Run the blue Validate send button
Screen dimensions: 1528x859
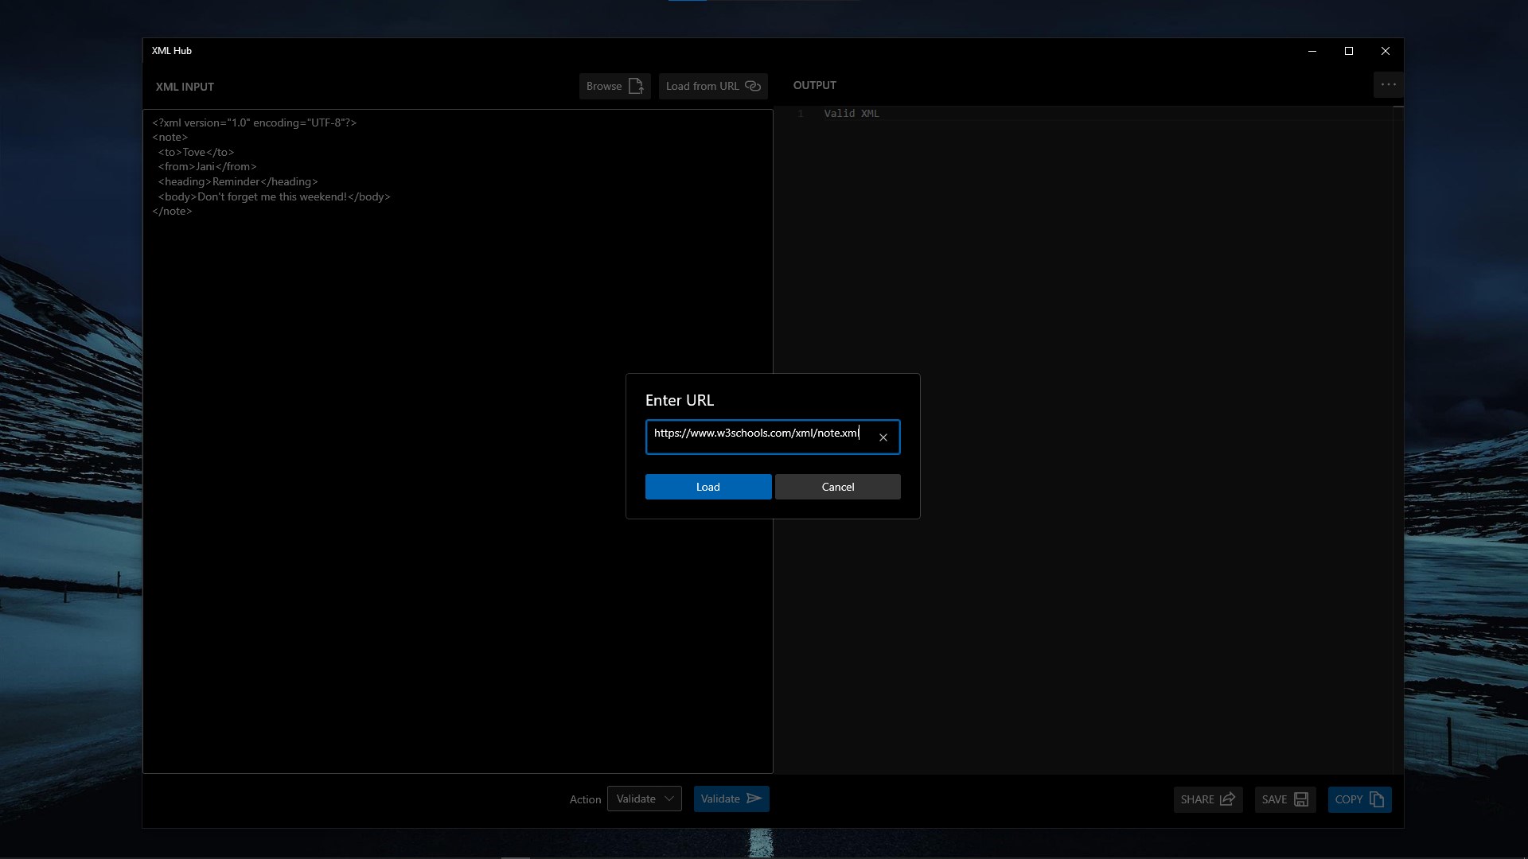click(731, 799)
